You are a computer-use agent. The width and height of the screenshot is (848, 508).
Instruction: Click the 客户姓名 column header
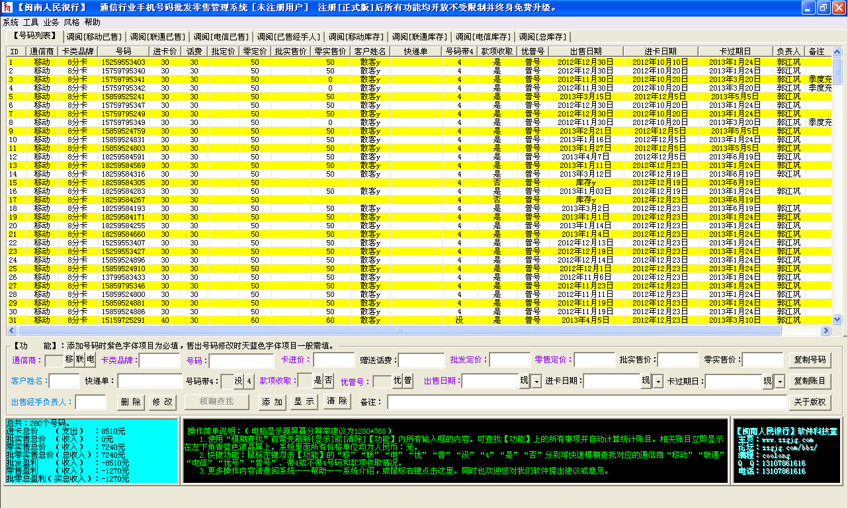click(x=370, y=51)
